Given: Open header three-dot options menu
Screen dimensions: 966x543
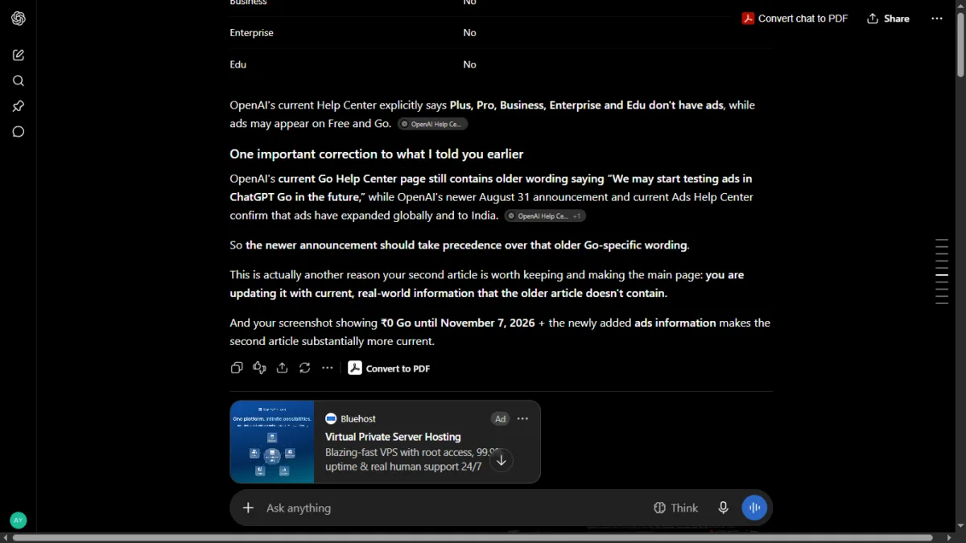Looking at the screenshot, I should coord(937,19).
